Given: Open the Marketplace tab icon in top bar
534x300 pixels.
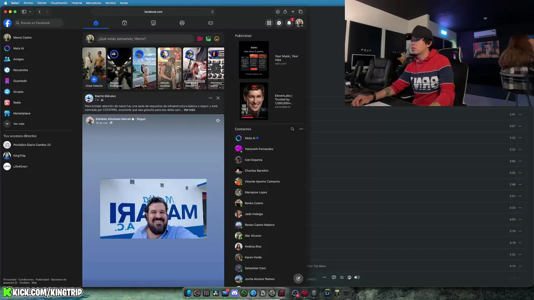Looking at the screenshot, I should click(x=153, y=23).
